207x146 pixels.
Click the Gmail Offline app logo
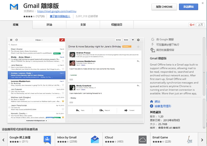click(x=14, y=7)
